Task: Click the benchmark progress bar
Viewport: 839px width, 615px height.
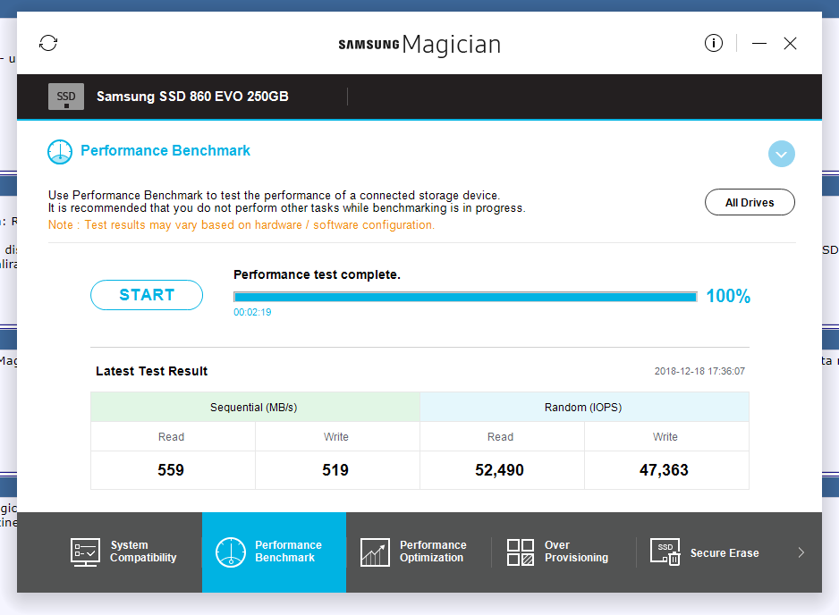Action: coord(465,297)
